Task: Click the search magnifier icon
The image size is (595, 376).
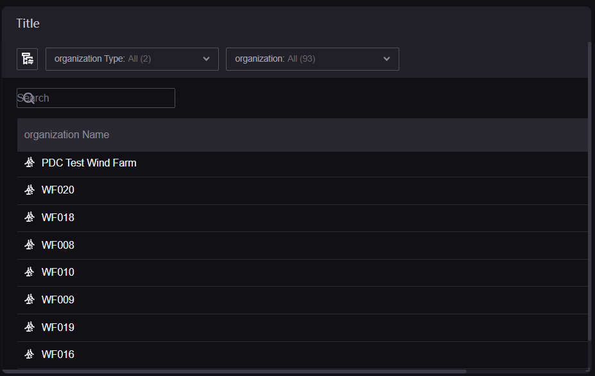Action: point(29,98)
